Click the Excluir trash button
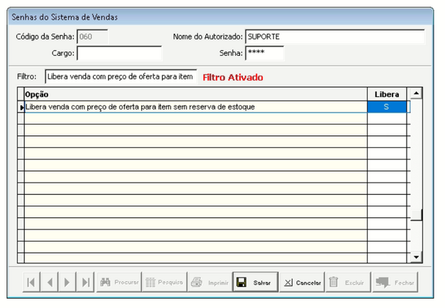445x308 pixels. [348, 283]
